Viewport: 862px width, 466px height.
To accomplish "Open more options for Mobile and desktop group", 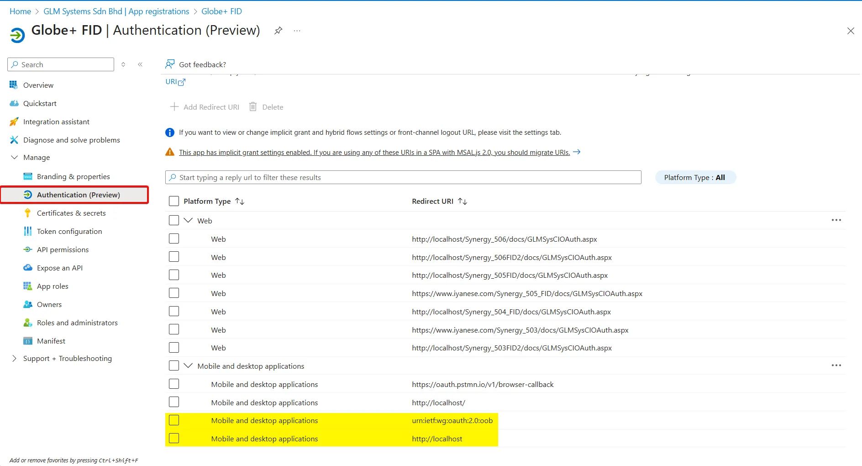I will (836, 365).
